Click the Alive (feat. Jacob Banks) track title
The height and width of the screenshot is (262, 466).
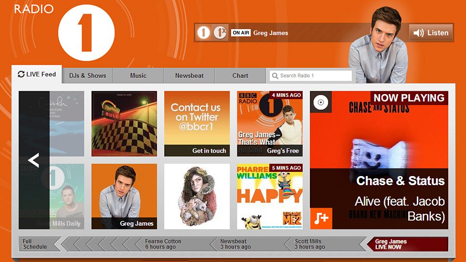click(x=400, y=209)
